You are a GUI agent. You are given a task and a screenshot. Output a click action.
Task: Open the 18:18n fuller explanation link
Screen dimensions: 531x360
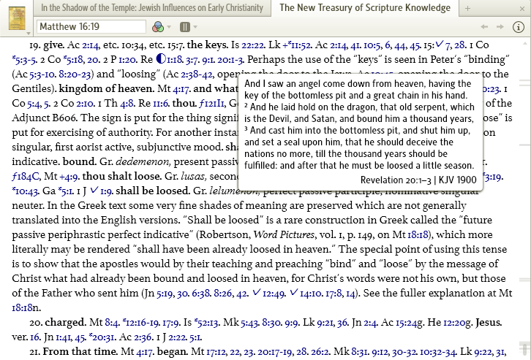[x=26, y=307]
